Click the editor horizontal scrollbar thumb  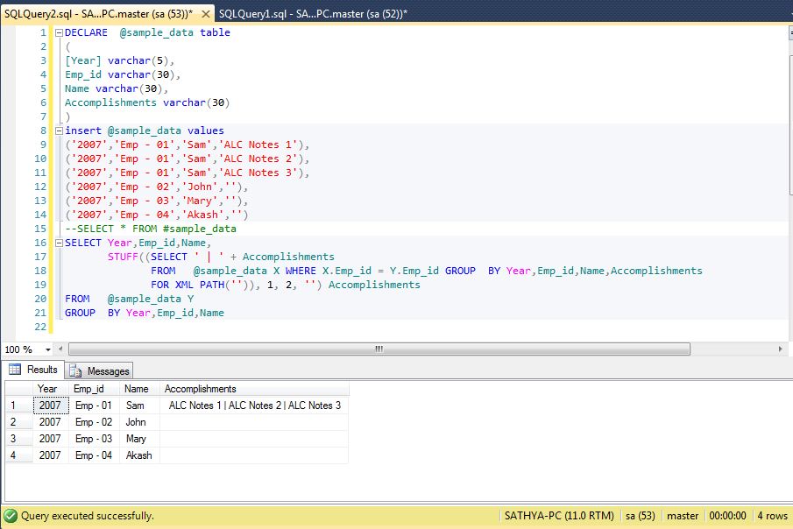click(379, 349)
